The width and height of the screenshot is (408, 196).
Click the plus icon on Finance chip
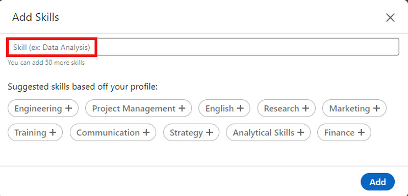(x=361, y=132)
